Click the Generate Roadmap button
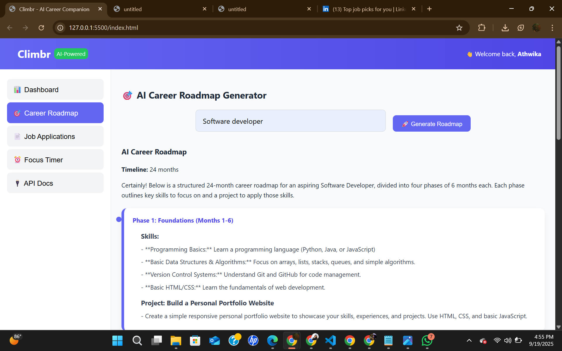 431,124
